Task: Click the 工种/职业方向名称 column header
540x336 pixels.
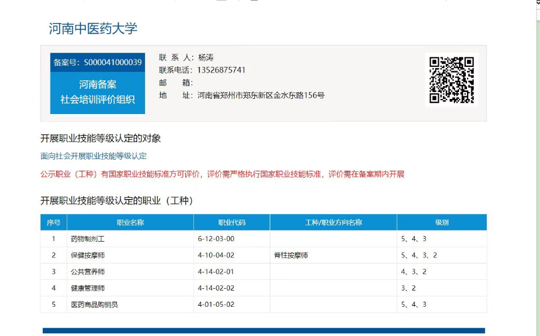Action: (333, 223)
